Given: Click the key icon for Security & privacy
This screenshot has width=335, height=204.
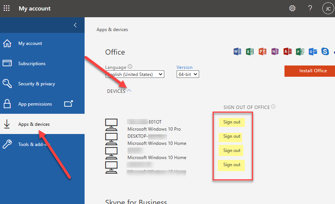Looking at the screenshot, I should pyautogui.click(x=7, y=83).
